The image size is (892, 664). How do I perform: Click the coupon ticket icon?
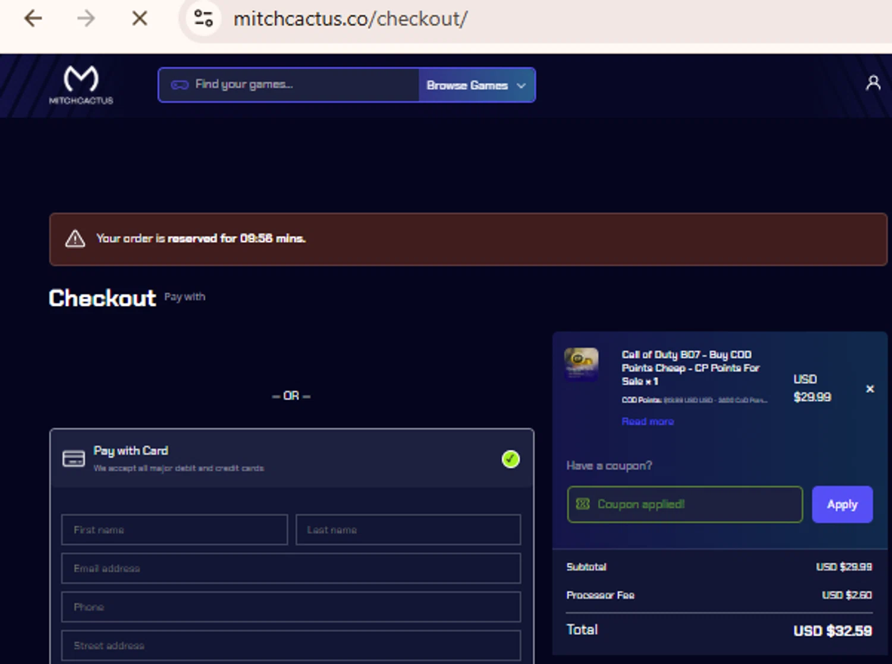[x=583, y=504]
